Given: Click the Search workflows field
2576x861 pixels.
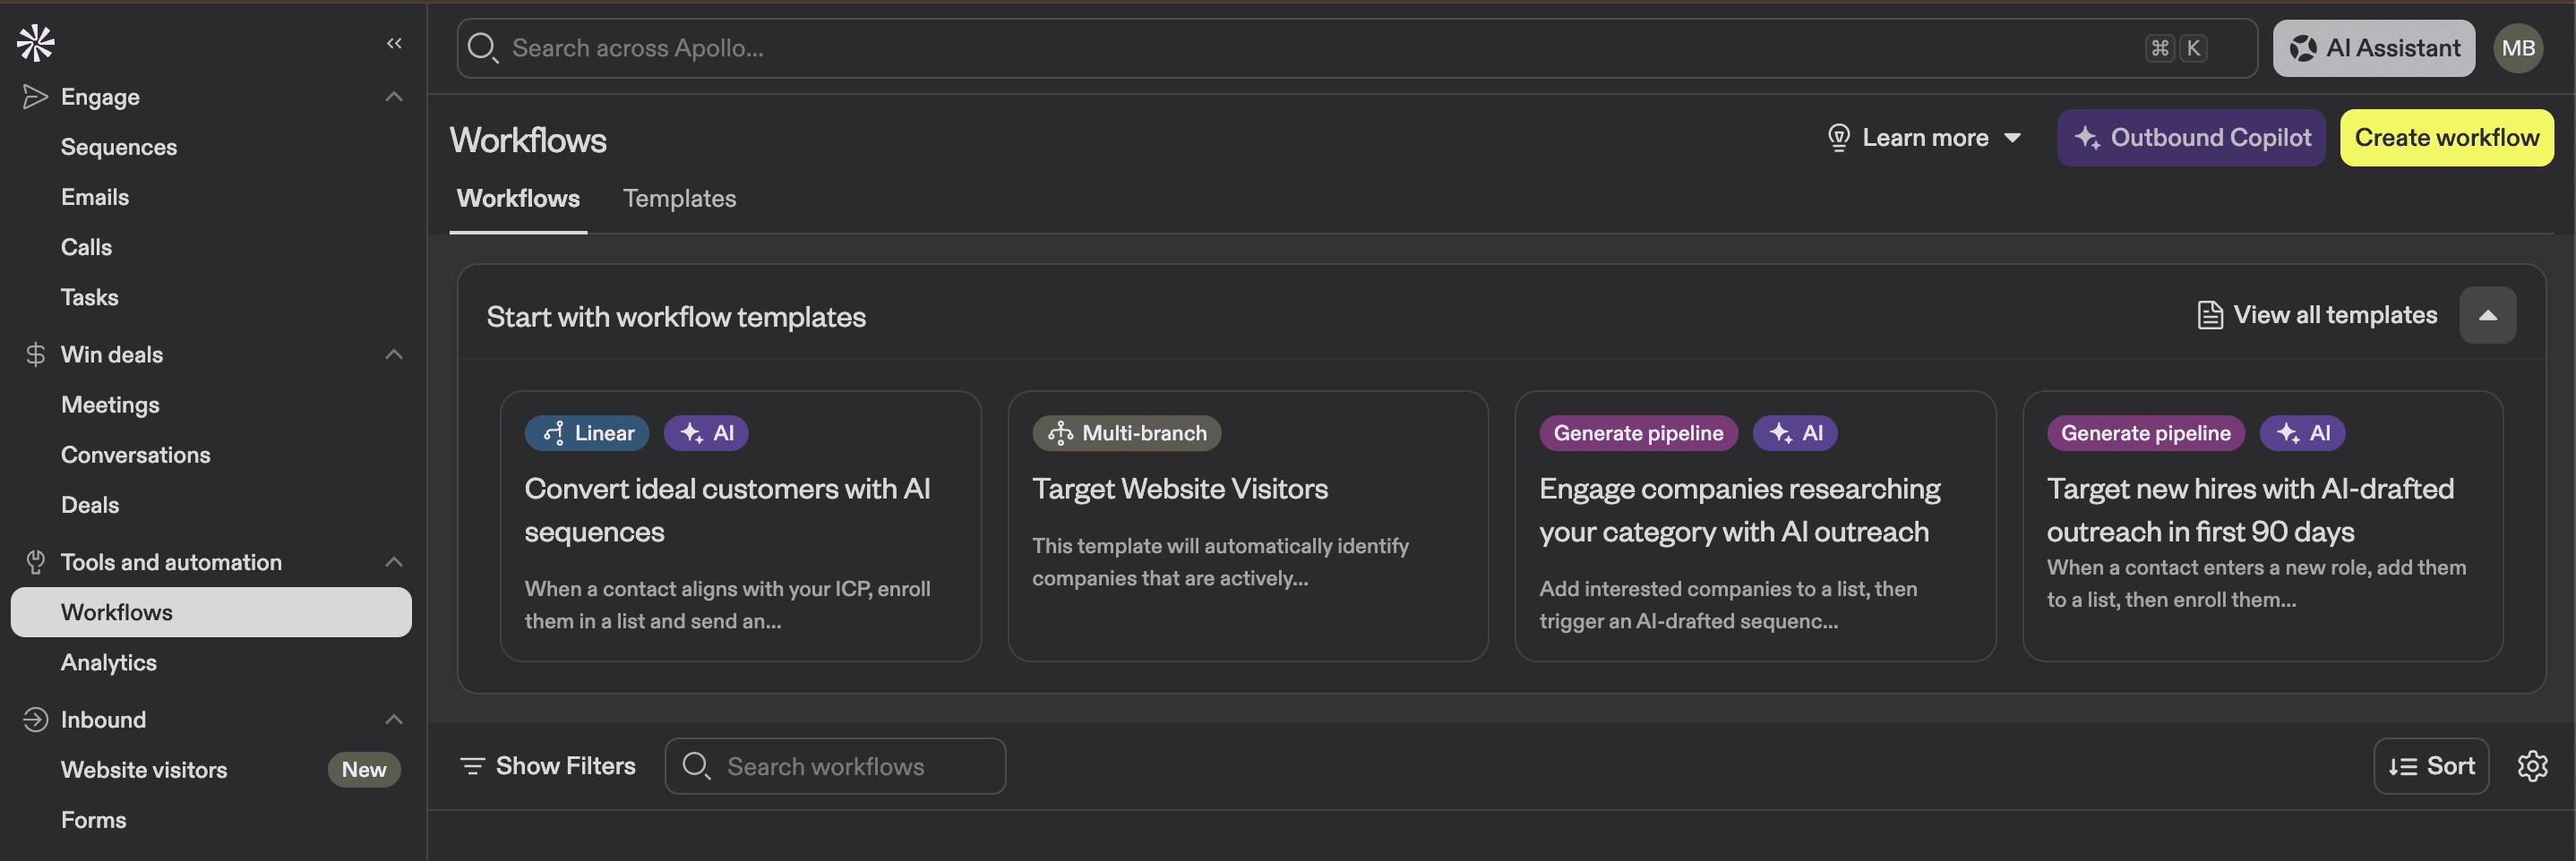Looking at the screenshot, I should pos(835,765).
